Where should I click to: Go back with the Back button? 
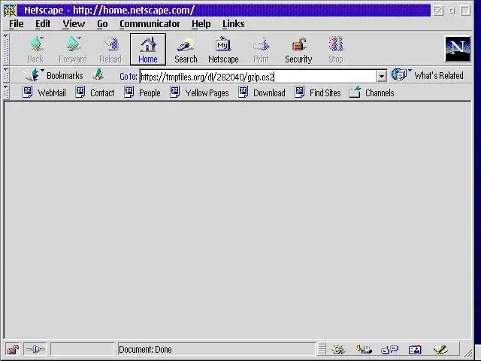click(35, 50)
